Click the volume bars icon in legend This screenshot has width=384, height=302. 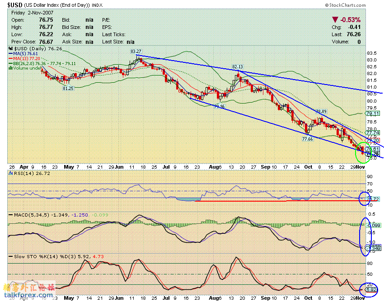point(10,68)
